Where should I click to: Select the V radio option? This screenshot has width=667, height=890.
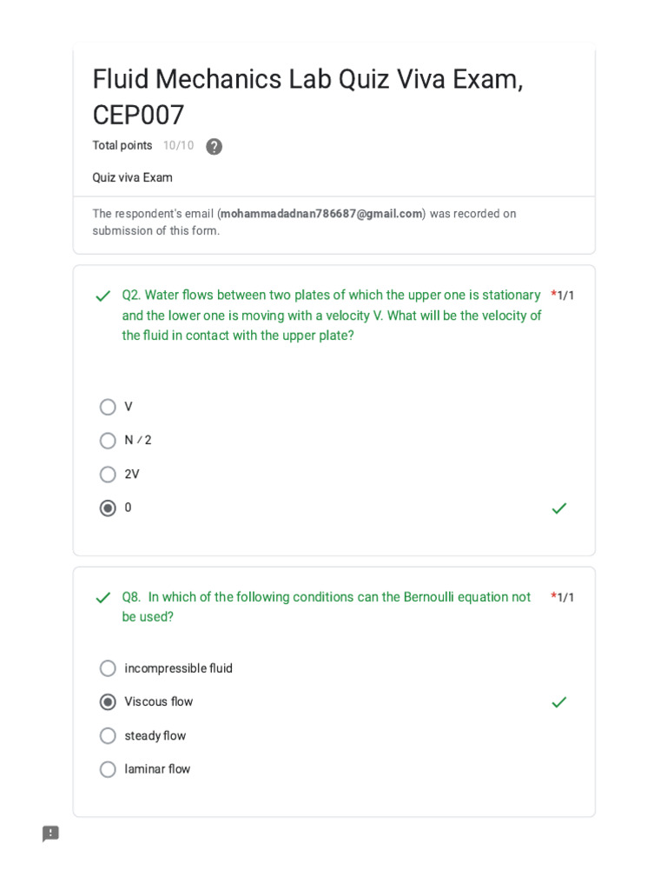click(x=108, y=407)
